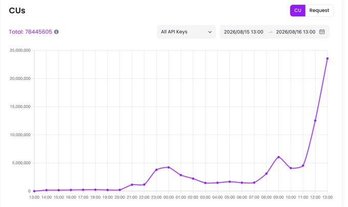Select the 02:00 data point on chart

tap(193, 178)
